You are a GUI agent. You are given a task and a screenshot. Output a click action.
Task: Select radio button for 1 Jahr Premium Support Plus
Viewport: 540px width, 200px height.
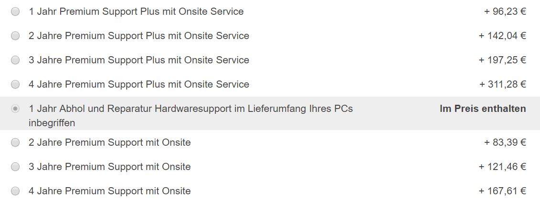click(x=15, y=12)
